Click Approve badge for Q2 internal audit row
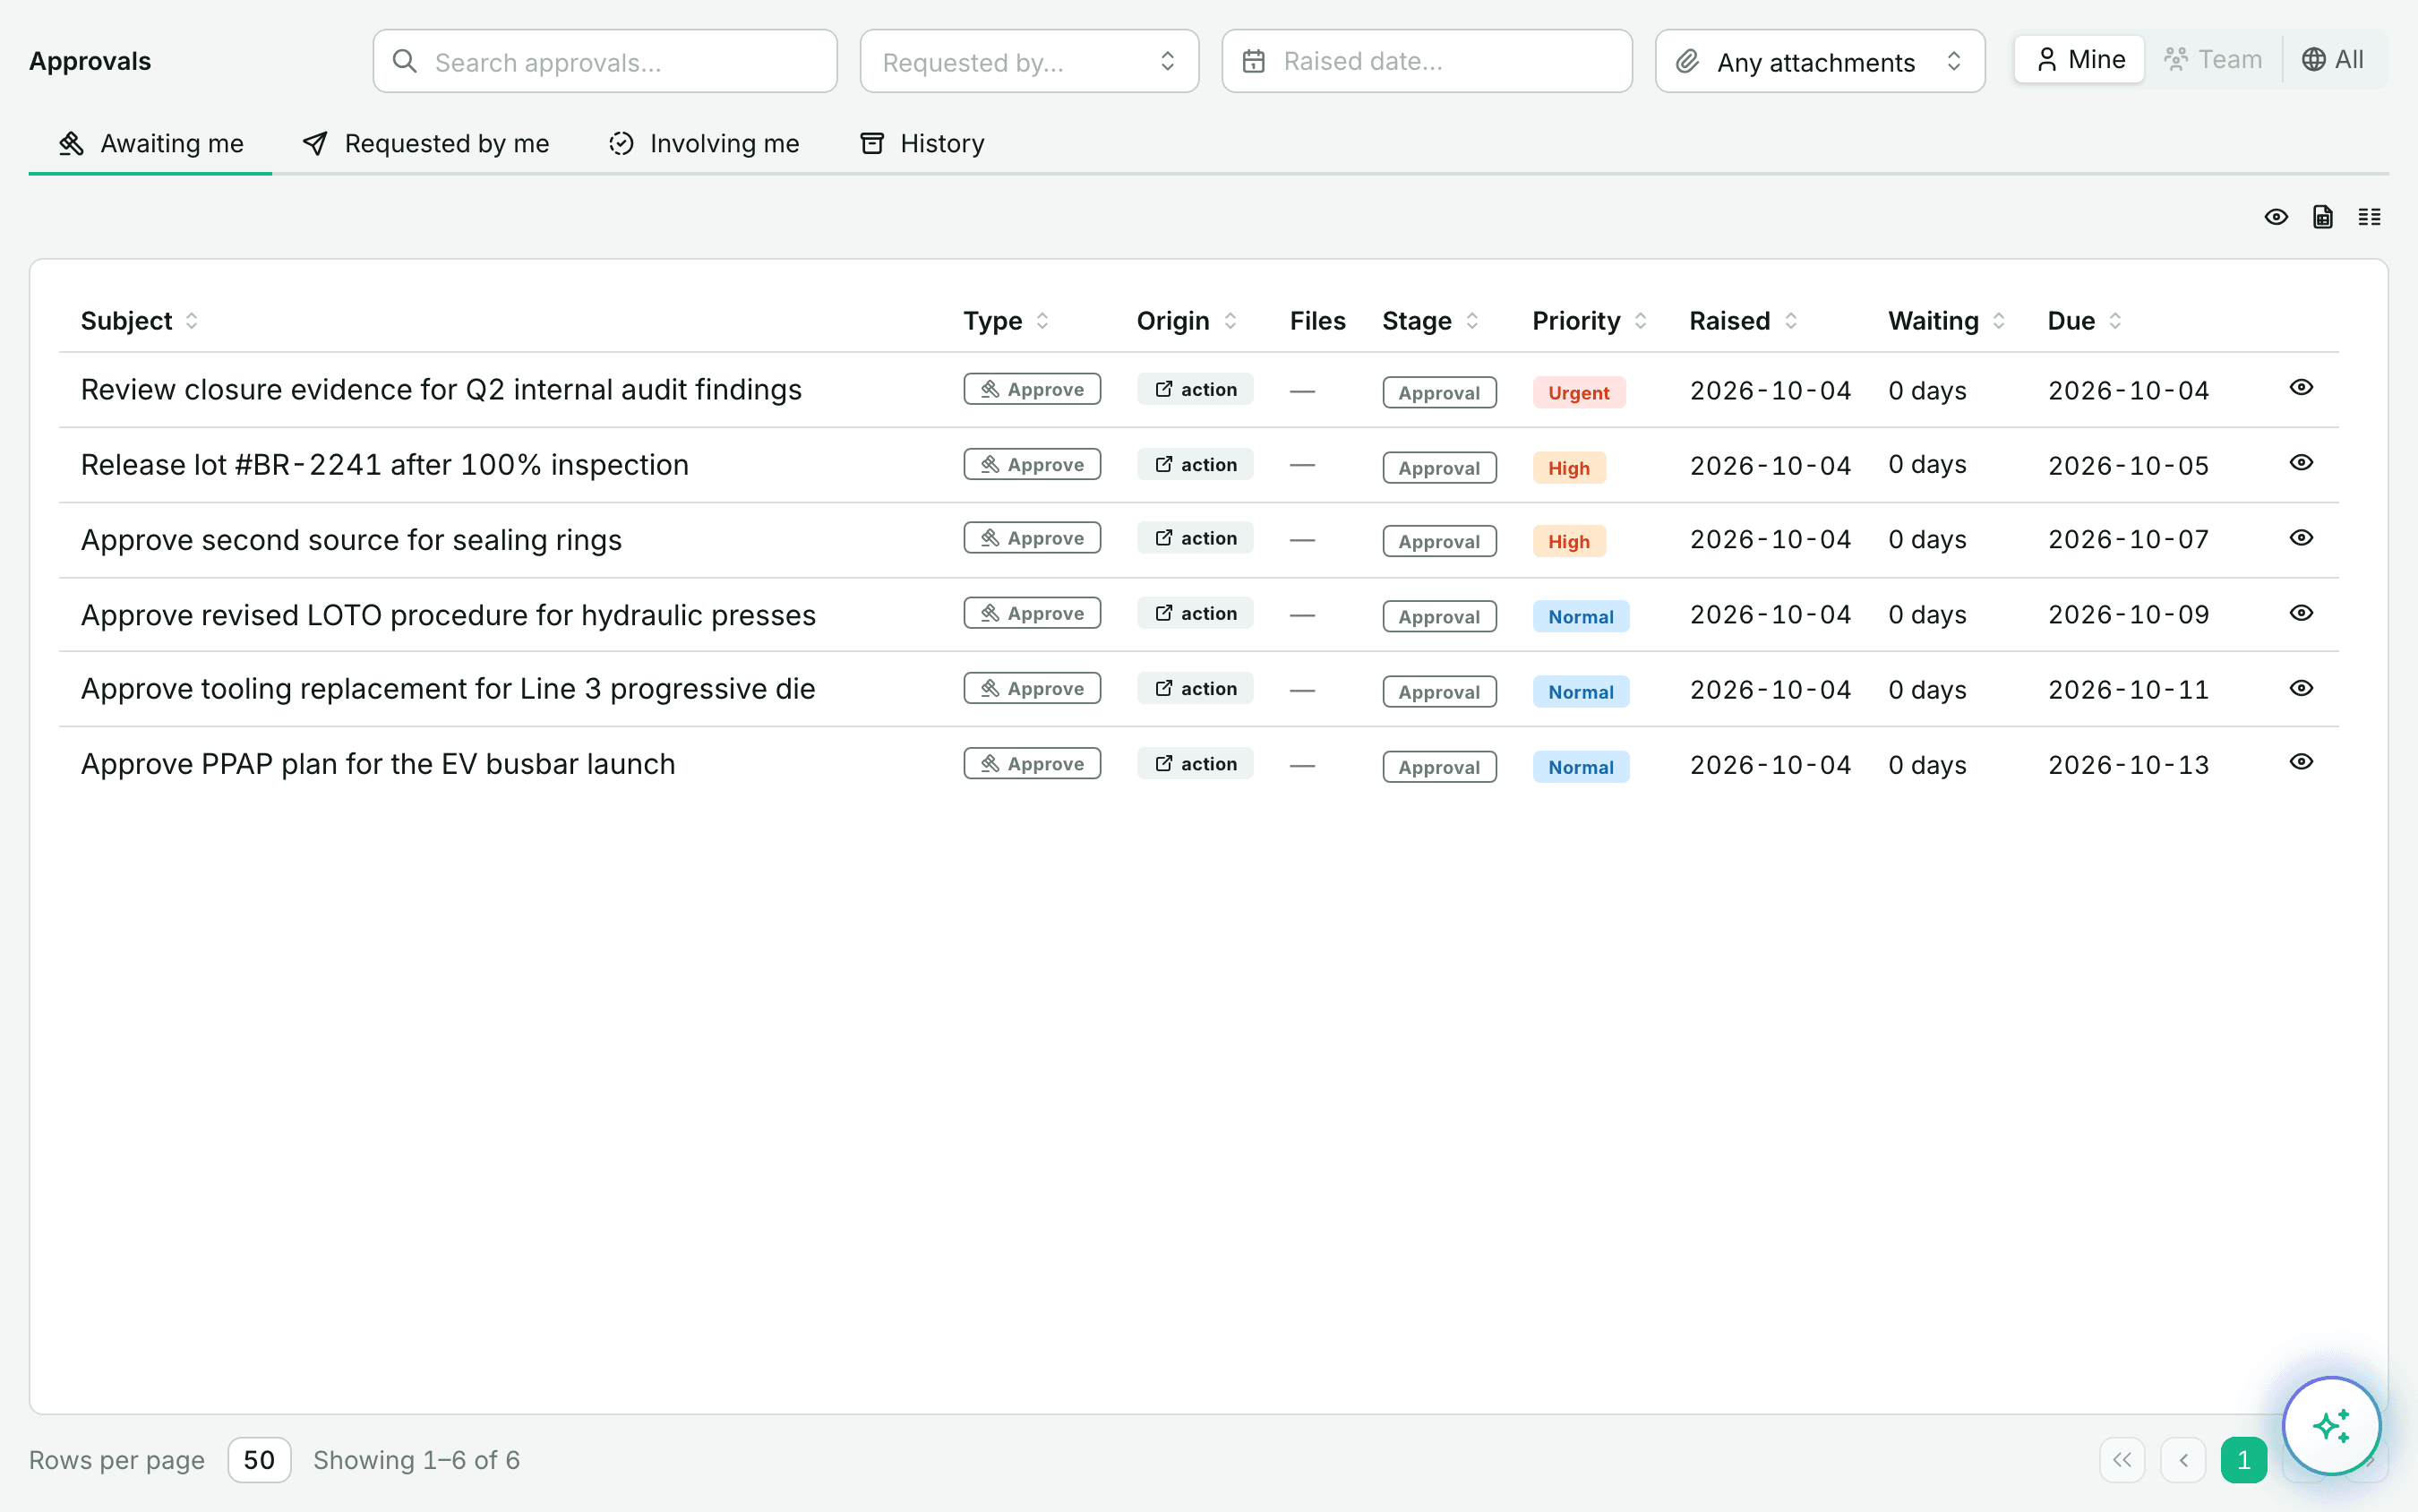The image size is (2418, 1512). tap(1032, 389)
